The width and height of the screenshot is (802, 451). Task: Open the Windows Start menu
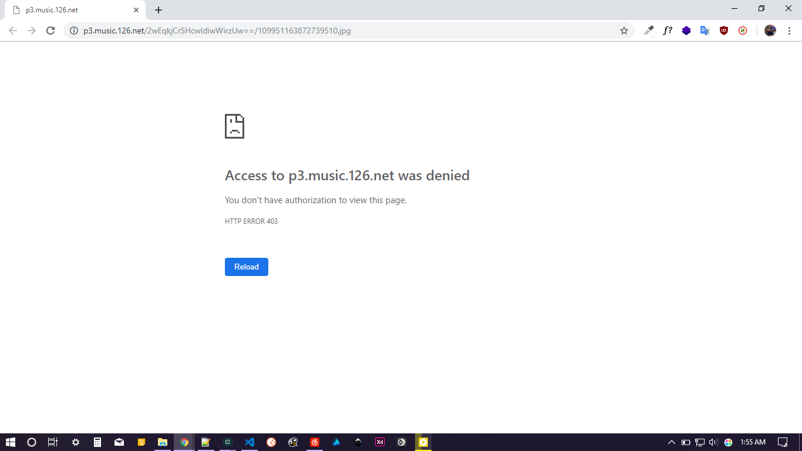(x=10, y=442)
